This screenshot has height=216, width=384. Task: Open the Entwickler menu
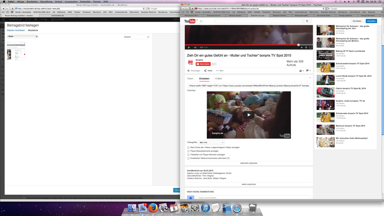coord(85,2)
